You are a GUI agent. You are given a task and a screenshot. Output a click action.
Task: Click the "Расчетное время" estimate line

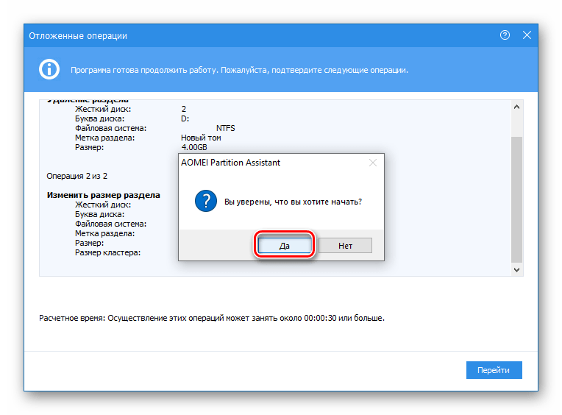211,318
